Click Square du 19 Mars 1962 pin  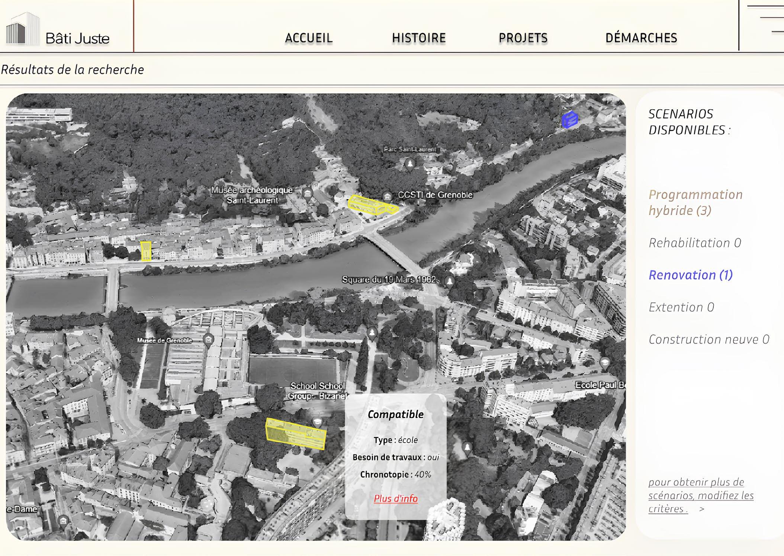coord(449,281)
